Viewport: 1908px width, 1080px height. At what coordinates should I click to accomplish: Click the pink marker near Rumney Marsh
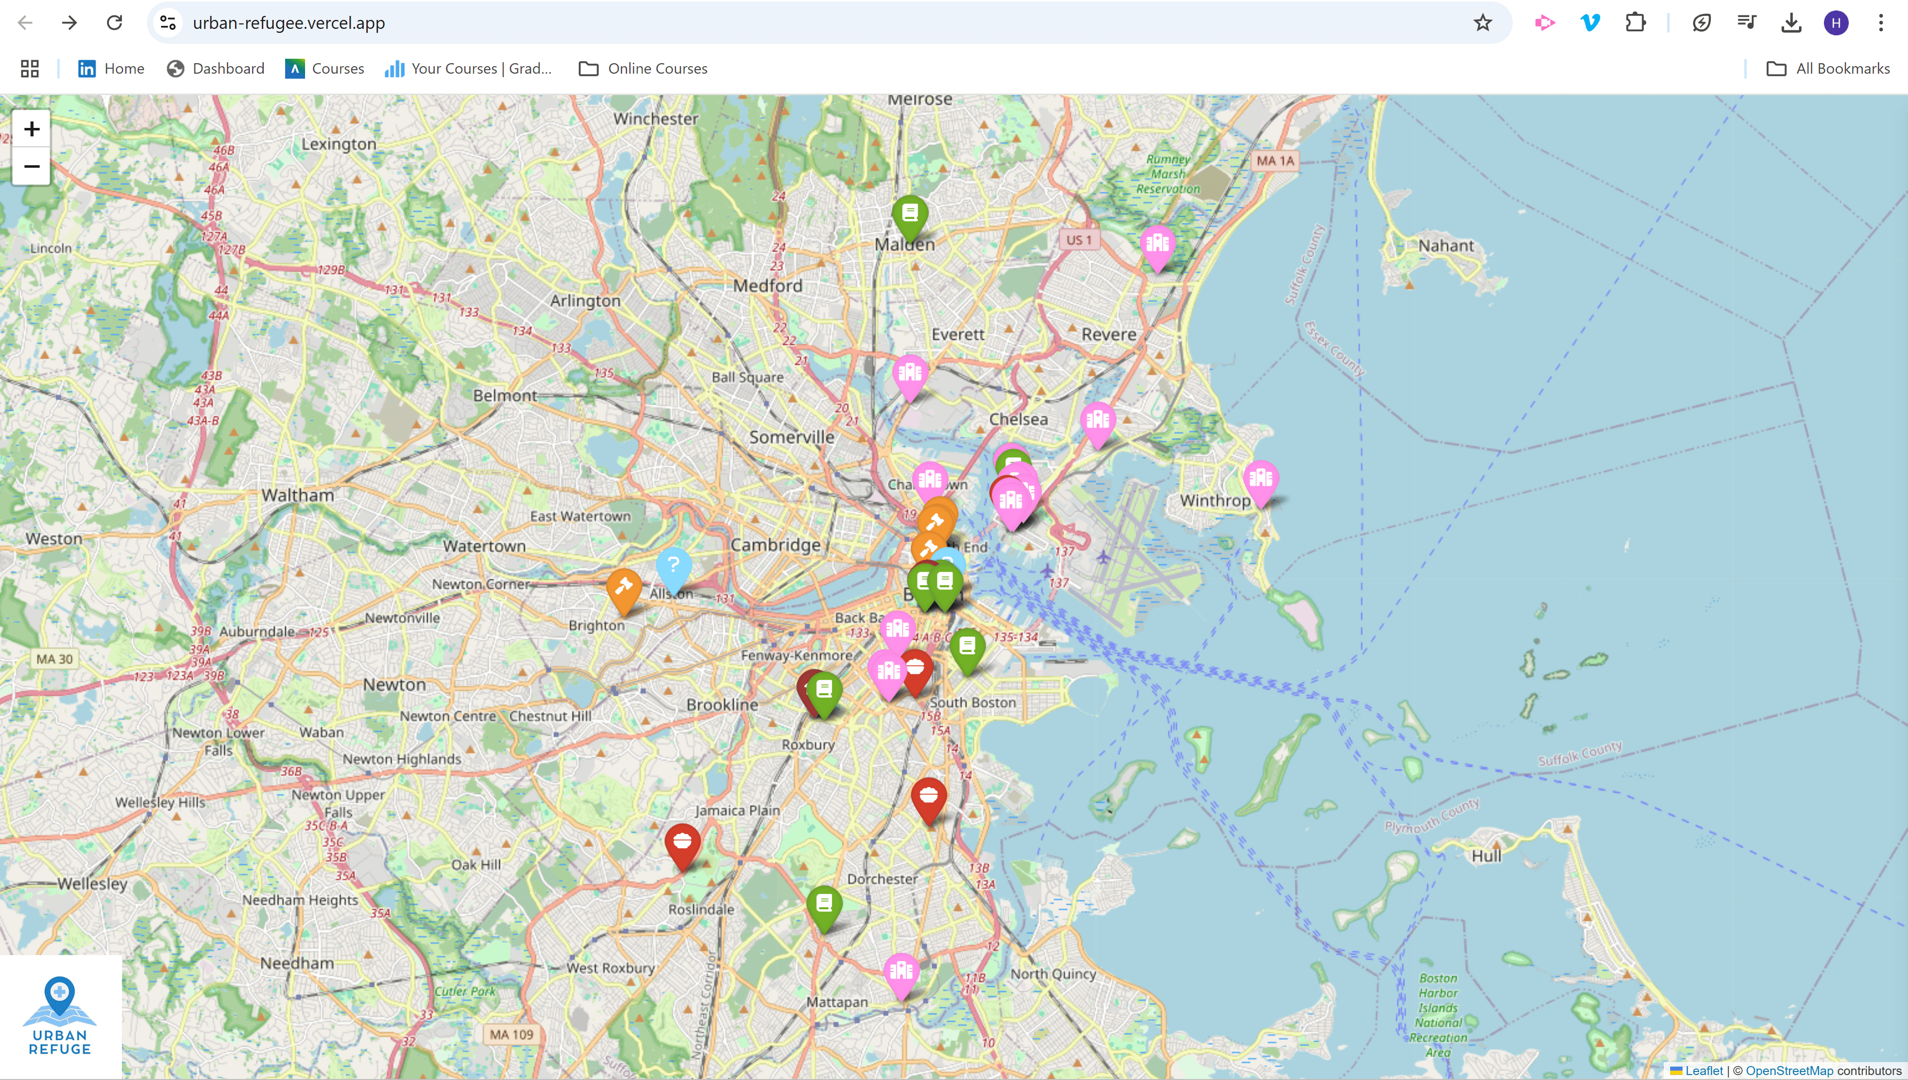pyautogui.click(x=1157, y=245)
